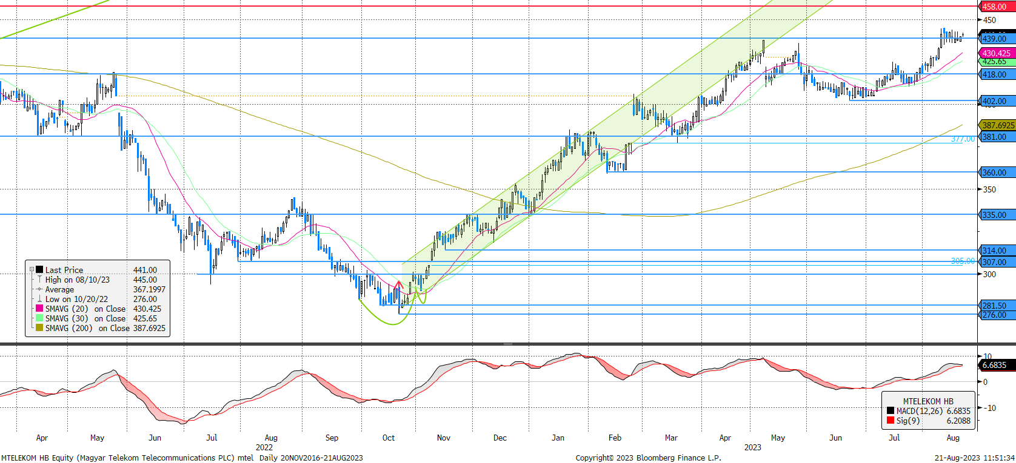The image size is (1016, 463).
Task: Click the High marker icon in the legend
Action: [x=39, y=280]
